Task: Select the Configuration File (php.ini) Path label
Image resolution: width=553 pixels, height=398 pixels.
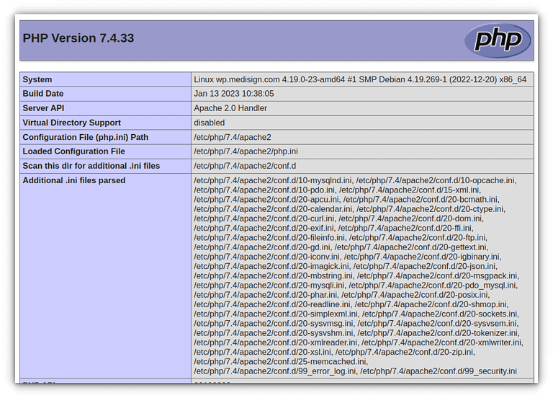Action: tap(85, 137)
